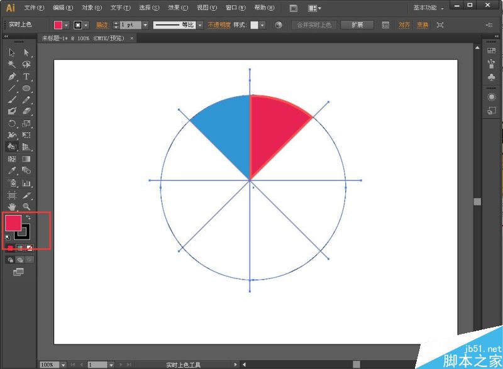Screen dimensions: 503x369
Task: Select the Selection tool (black arrow)
Action: click(x=12, y=52)
